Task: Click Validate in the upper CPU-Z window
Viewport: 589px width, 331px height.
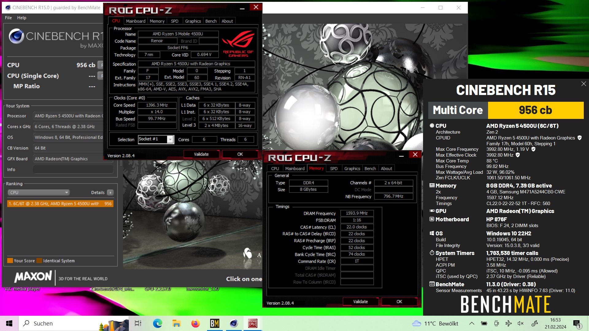Action: coord(201,154)
